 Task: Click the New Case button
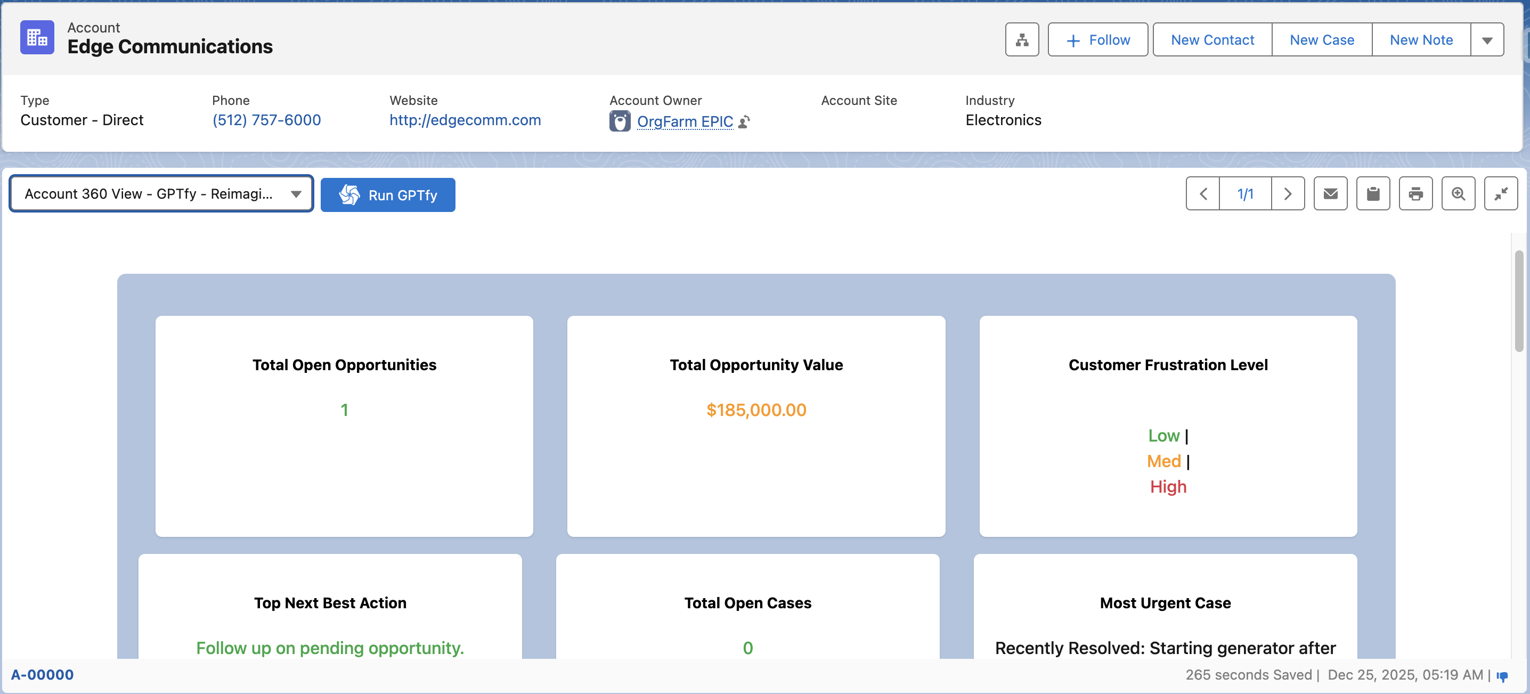click(1322, 40)
